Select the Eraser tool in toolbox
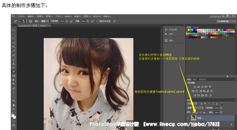The image size is (237, 130). [x=14, y=72]
